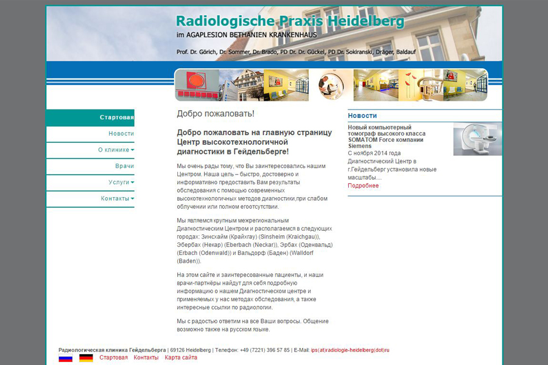Open Стартовая in the sidebar menu
Screen dimensions: 548x365
[116, 117]
